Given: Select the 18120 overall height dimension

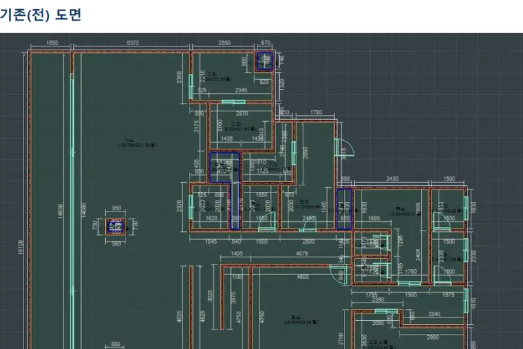Looking at the screenshot, I should [x=21, y=248].
